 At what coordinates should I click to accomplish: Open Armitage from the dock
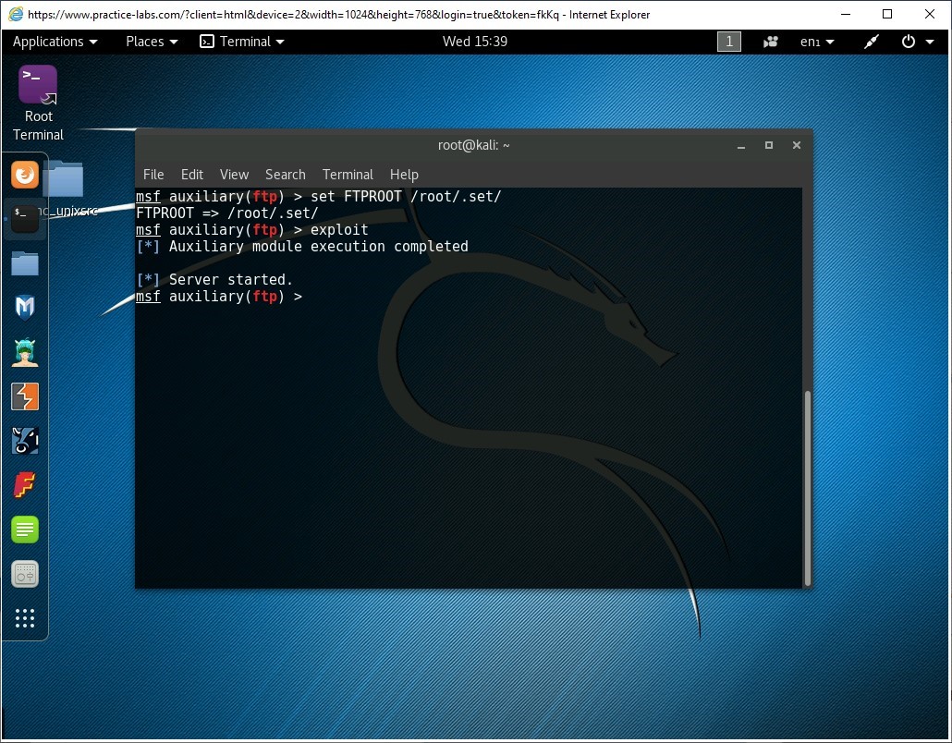tap(25, 352)
